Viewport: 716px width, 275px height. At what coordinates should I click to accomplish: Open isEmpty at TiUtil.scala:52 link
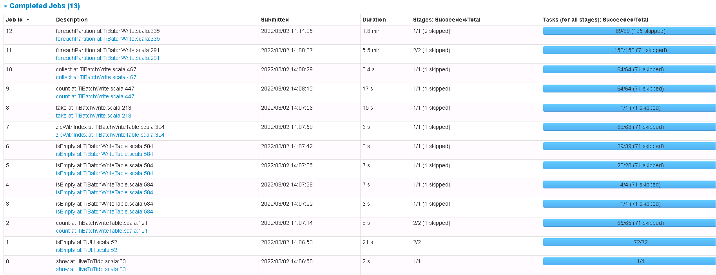87,250
